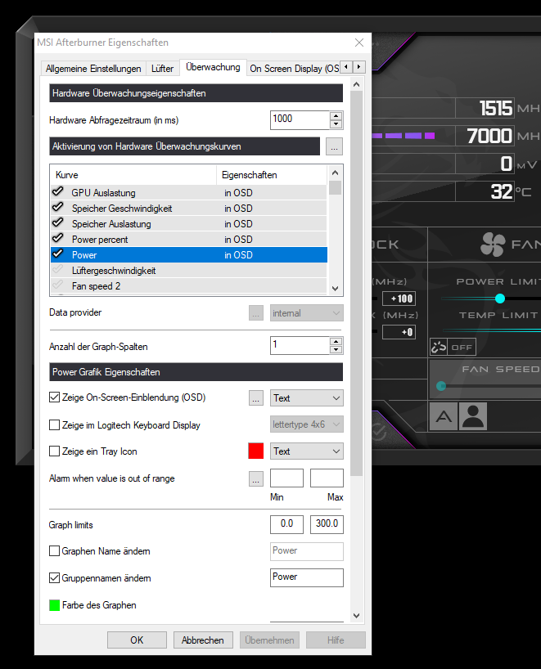The width and height of the screenshot is (541, 669).
Task: Open Tray Icon Text type dropdown
Action: point(307,451)
